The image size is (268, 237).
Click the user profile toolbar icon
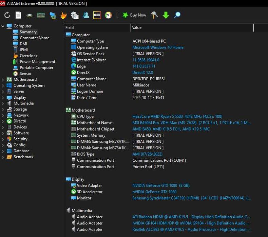(x=86, y=15)
